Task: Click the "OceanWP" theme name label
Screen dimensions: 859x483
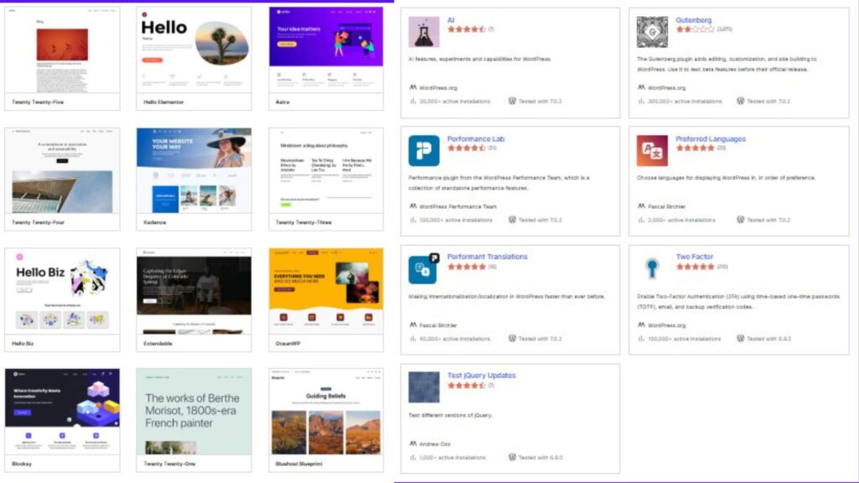Action: click(288, 344)
